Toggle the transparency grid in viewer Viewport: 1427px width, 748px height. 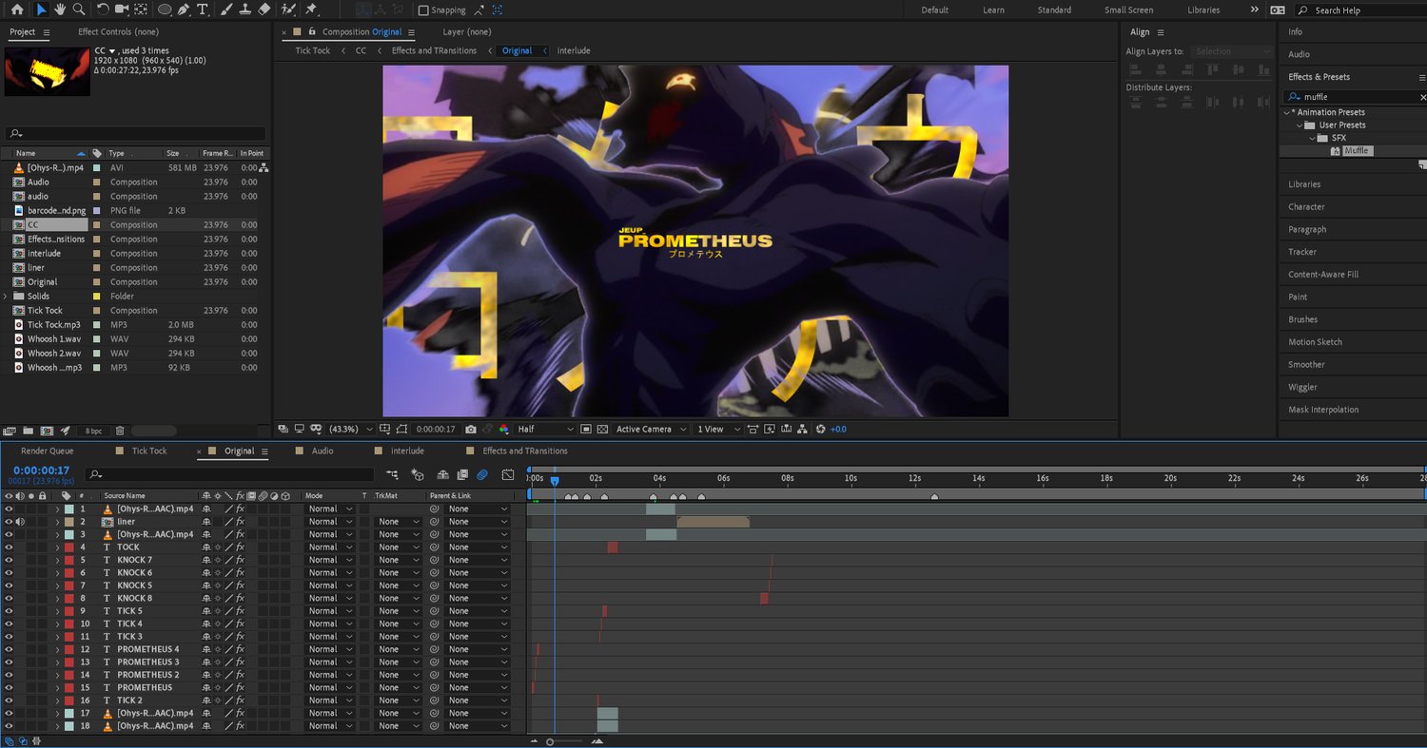[602, 430]
